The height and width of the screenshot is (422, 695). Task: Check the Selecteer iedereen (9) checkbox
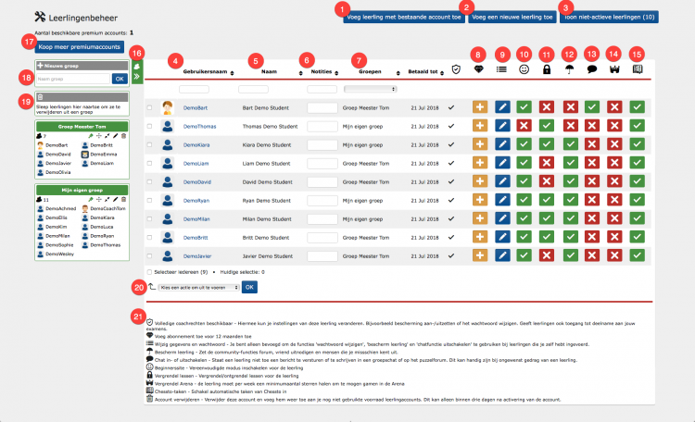[x=149, y=272]
